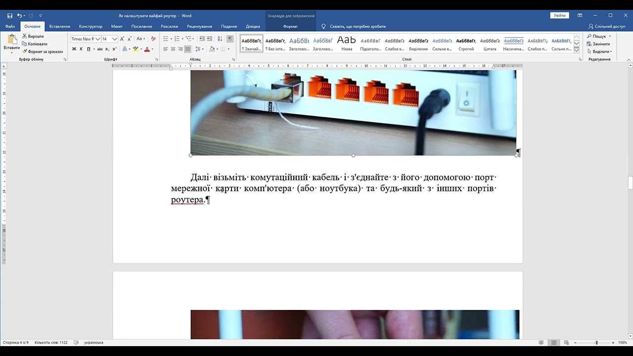Toggle paragraph marks ¶ display

(x=230, y=39)
